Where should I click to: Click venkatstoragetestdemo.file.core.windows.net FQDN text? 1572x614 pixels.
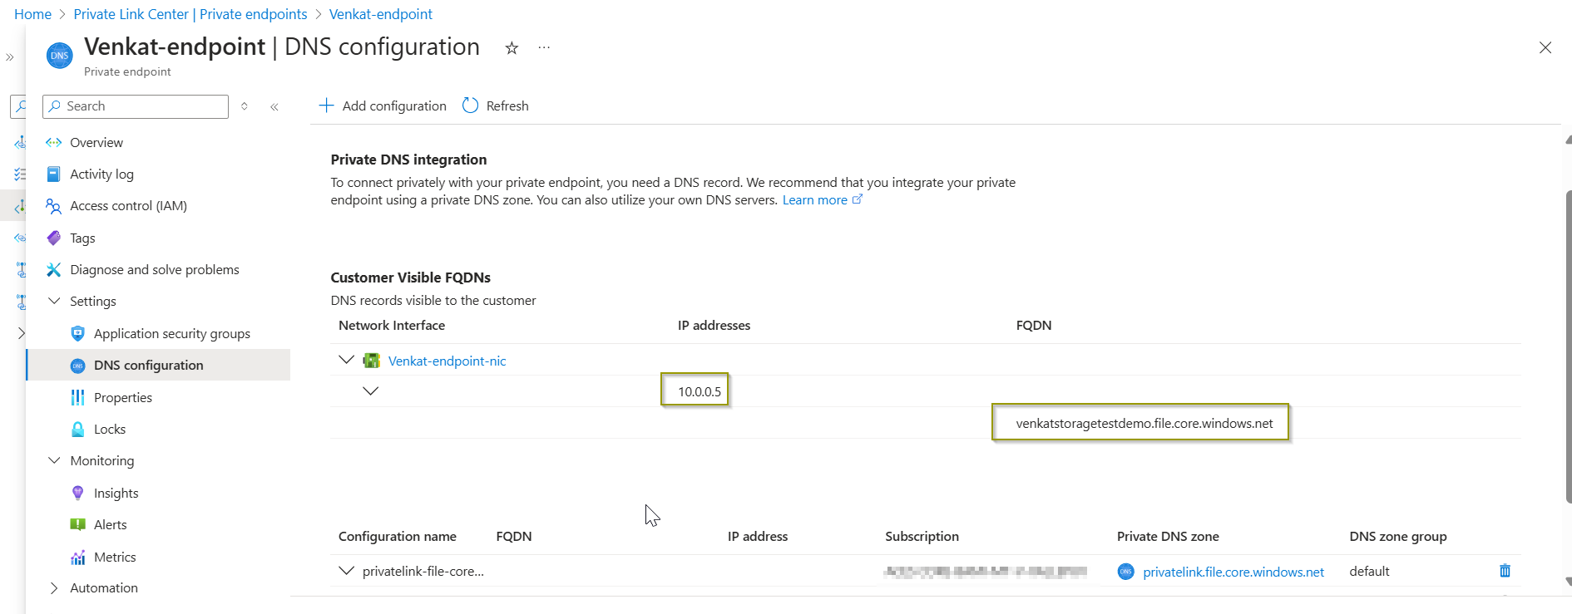pos(1144,424)
